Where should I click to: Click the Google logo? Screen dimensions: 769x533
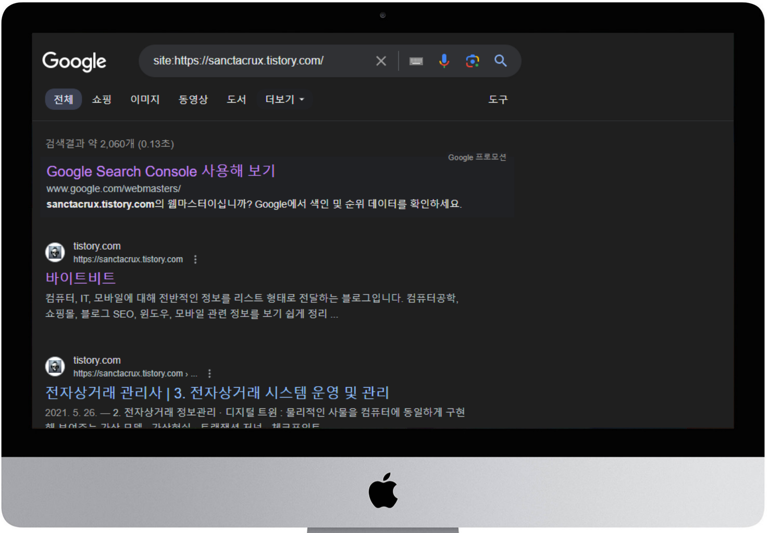click(x=74, y=61)
